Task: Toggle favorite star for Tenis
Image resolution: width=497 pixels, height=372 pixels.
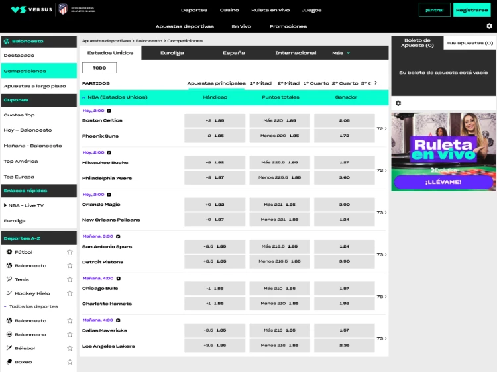Action: (70, 279)
